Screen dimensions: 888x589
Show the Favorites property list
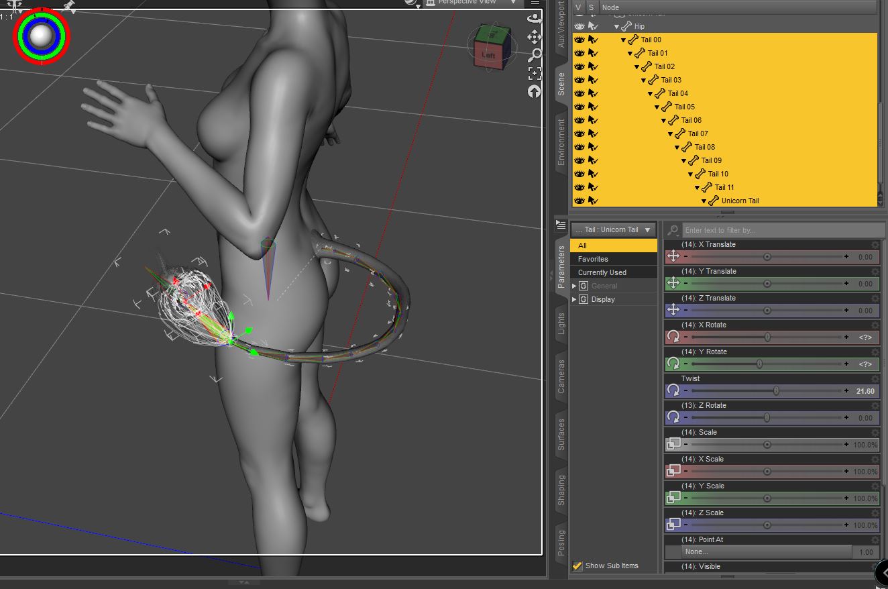(614, 259)
